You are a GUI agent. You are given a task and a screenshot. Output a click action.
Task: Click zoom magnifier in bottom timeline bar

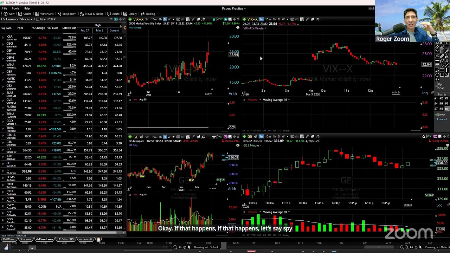[x=175, y=247]
